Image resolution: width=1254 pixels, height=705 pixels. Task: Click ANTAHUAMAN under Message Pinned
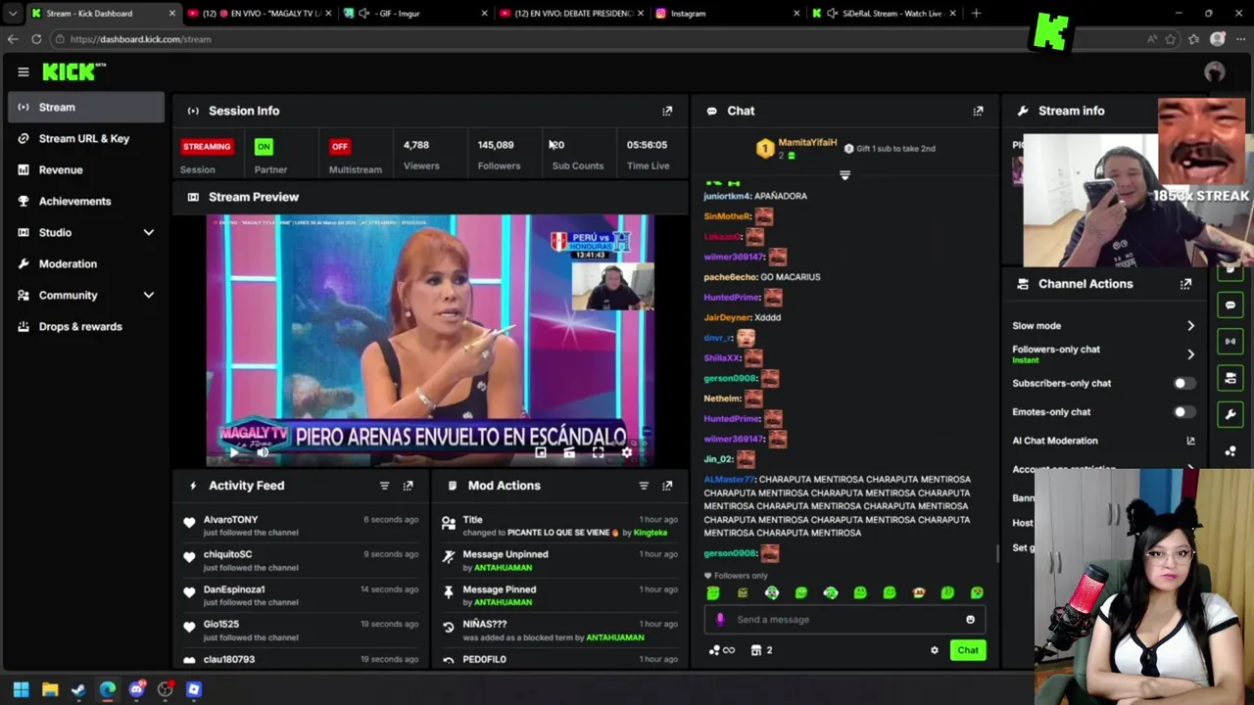pos(504,602)
